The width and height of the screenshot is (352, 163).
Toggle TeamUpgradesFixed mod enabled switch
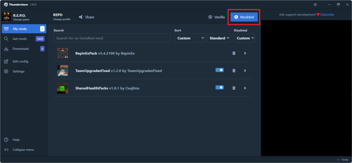pos(220,70)
